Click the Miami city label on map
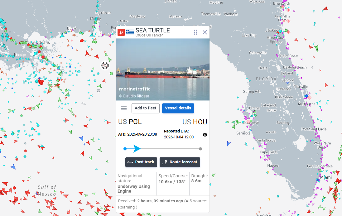Image resolution: width=342 pixels, height=216 pixels. (326, 177)
